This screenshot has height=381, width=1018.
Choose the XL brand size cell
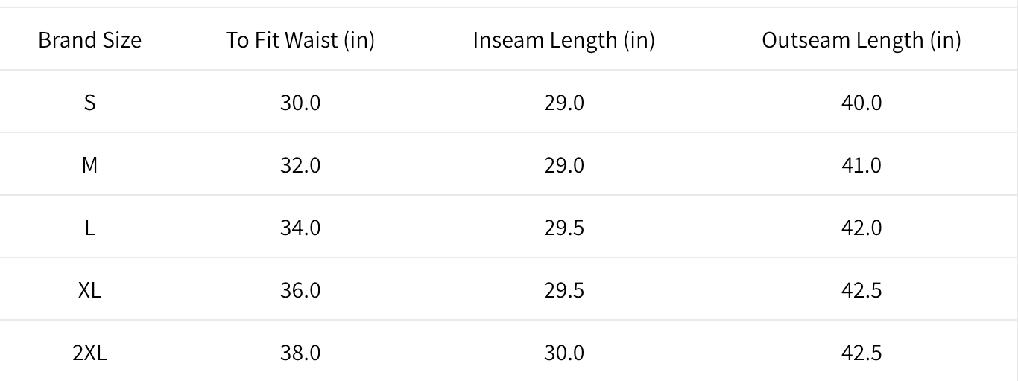click(x=89, y=289)
